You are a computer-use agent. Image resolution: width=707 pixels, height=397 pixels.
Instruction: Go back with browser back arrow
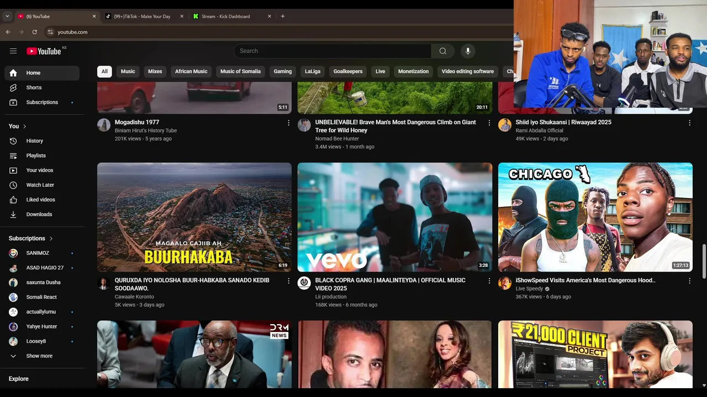(8, 32)
